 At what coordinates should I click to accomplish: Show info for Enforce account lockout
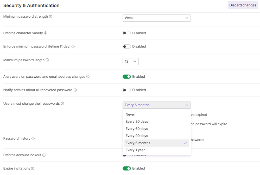coord(44,155)
